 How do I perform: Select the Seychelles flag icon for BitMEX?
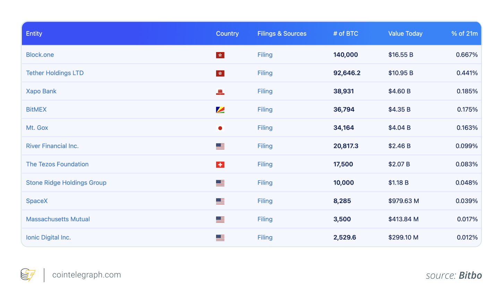pos(220,109)
